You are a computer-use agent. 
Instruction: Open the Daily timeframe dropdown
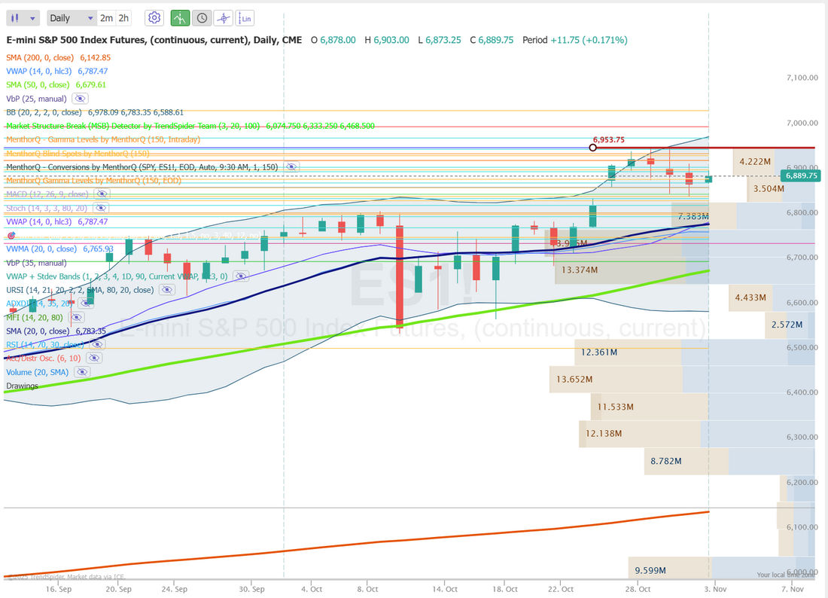[x=72, y=18]
